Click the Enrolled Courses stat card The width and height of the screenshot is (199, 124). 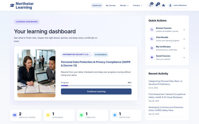click(26, 115)
